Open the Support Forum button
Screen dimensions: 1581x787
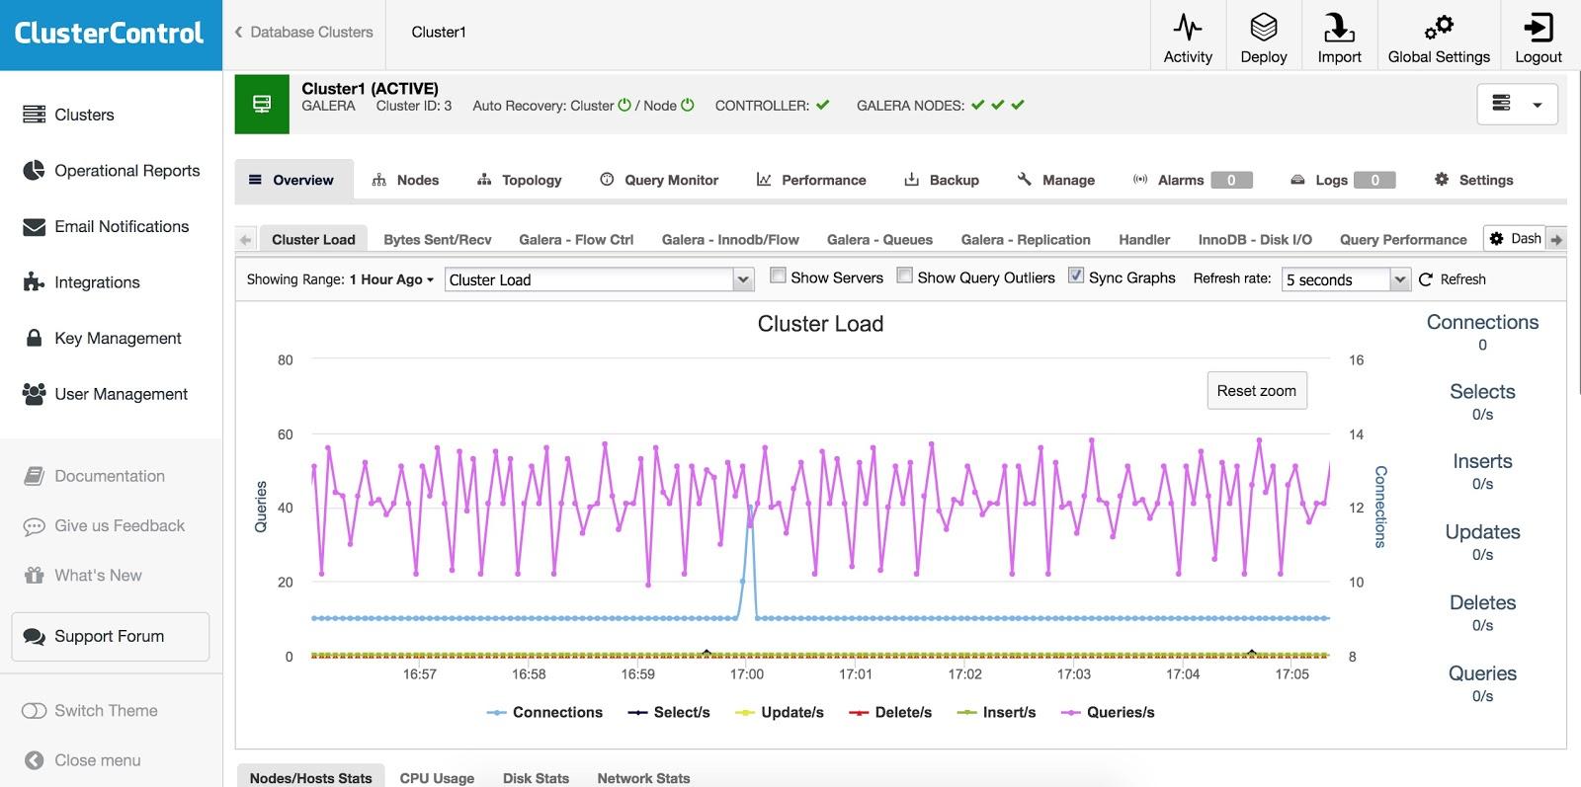pyautogui.click(x=111, y=637)
